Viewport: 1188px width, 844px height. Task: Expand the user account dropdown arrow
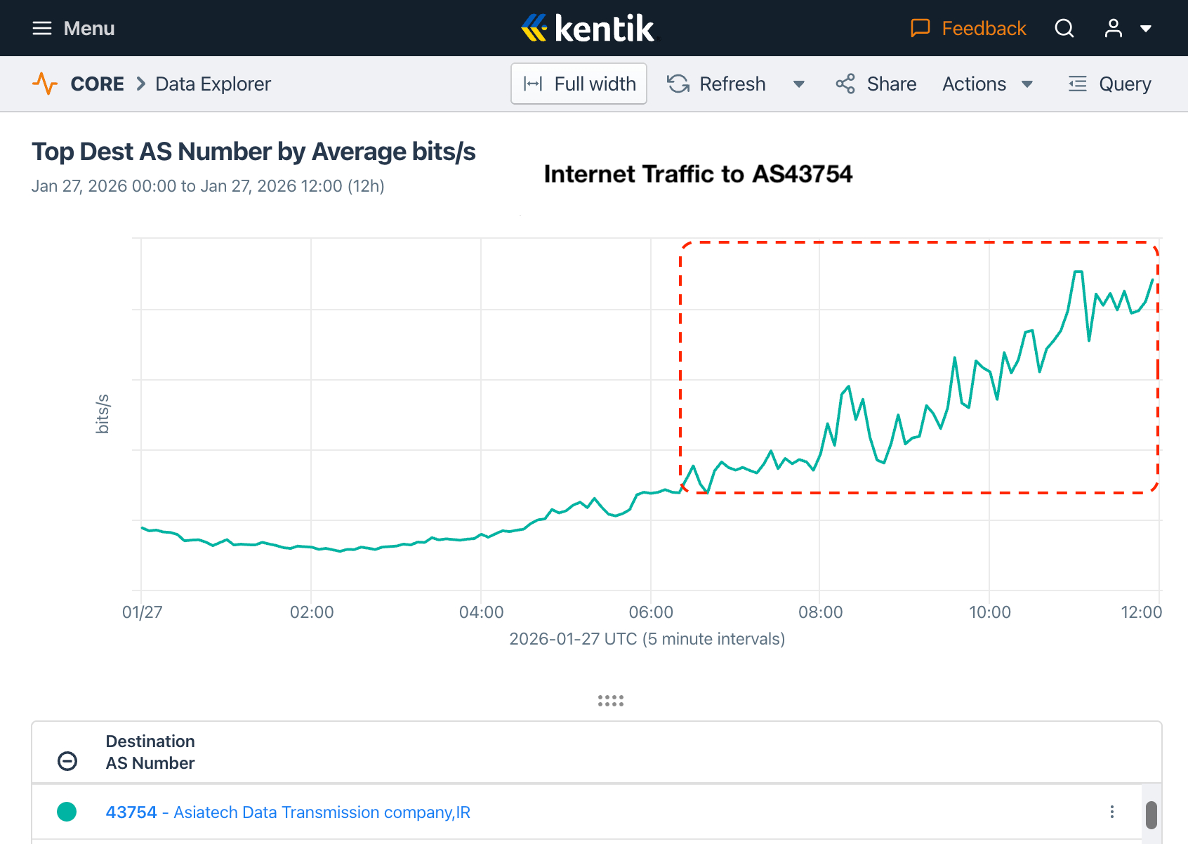1146,29
